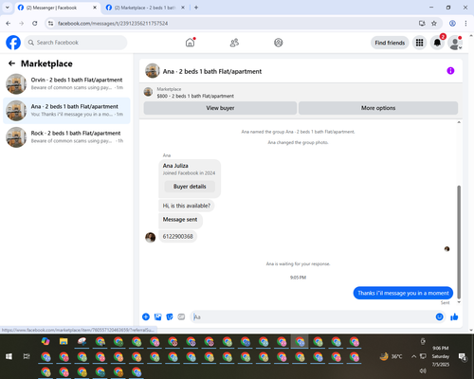Click Ana's avatar beside the phone number message
474x379 pixels.
[x=150, y=237]
